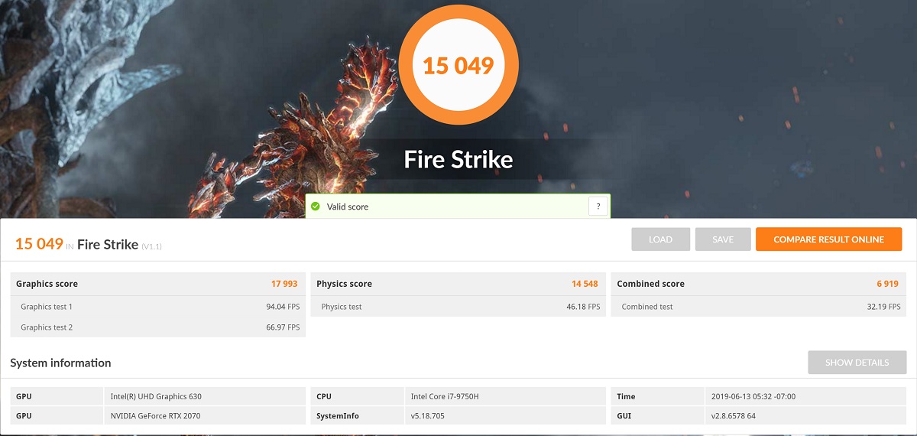Select the Combined score header row
This screenshot has width=917, height=436.
click(x=759, y=284)
